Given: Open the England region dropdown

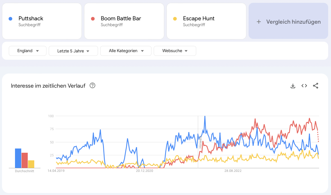Looking at the screenshot, I should click(28, 51).
